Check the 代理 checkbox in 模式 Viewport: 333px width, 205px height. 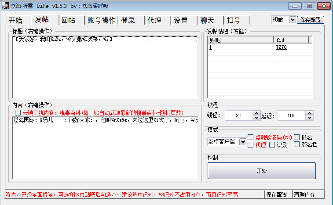coord(251,144)
